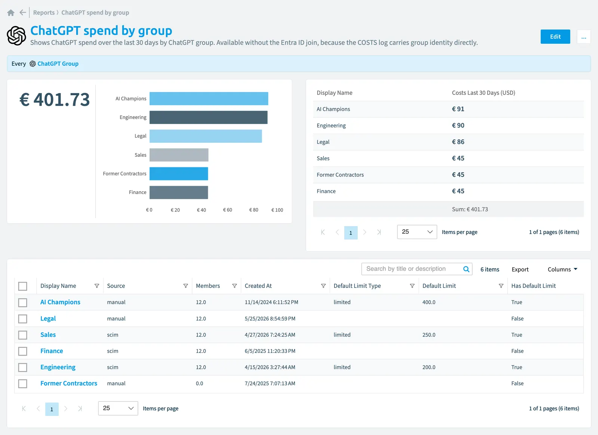Open items per page dropdown in costs table
Screen dimensions: 598x435
(417, 232)
